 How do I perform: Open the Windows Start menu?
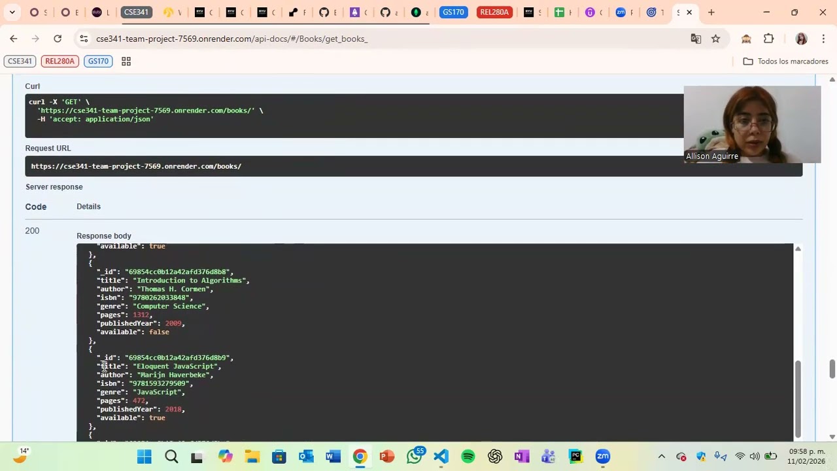point(144,457)
